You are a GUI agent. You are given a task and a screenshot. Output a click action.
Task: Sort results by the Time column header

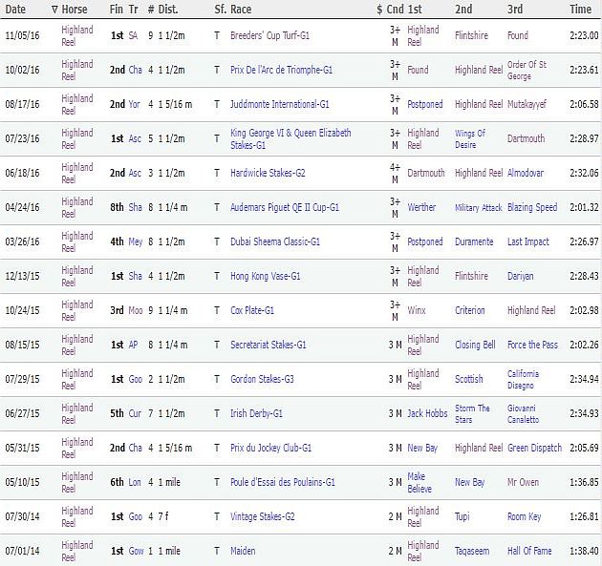point(581,9)
